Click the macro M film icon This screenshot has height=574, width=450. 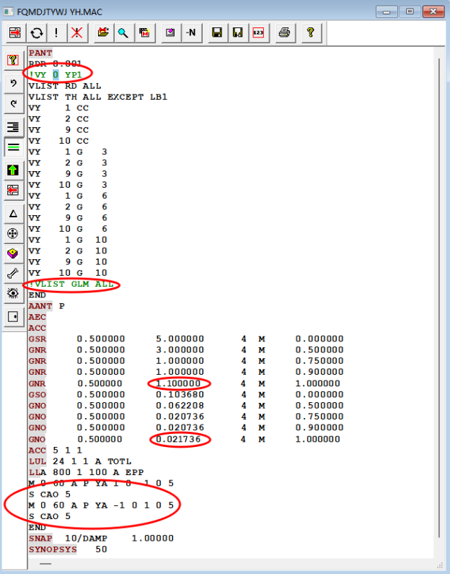[145, 33]
